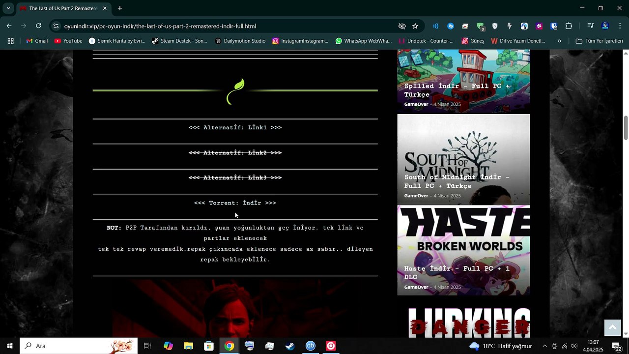This screenshot has height=354, width=629.
Task: Open the Shazam extension icon
Action: click(451, 26)
